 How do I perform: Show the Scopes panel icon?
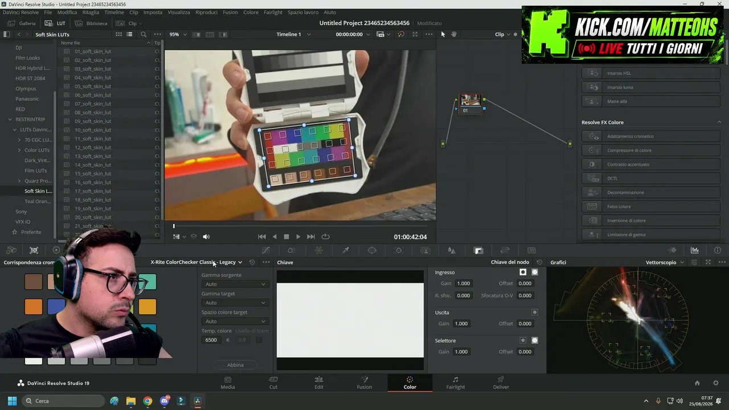pos(695,251)
